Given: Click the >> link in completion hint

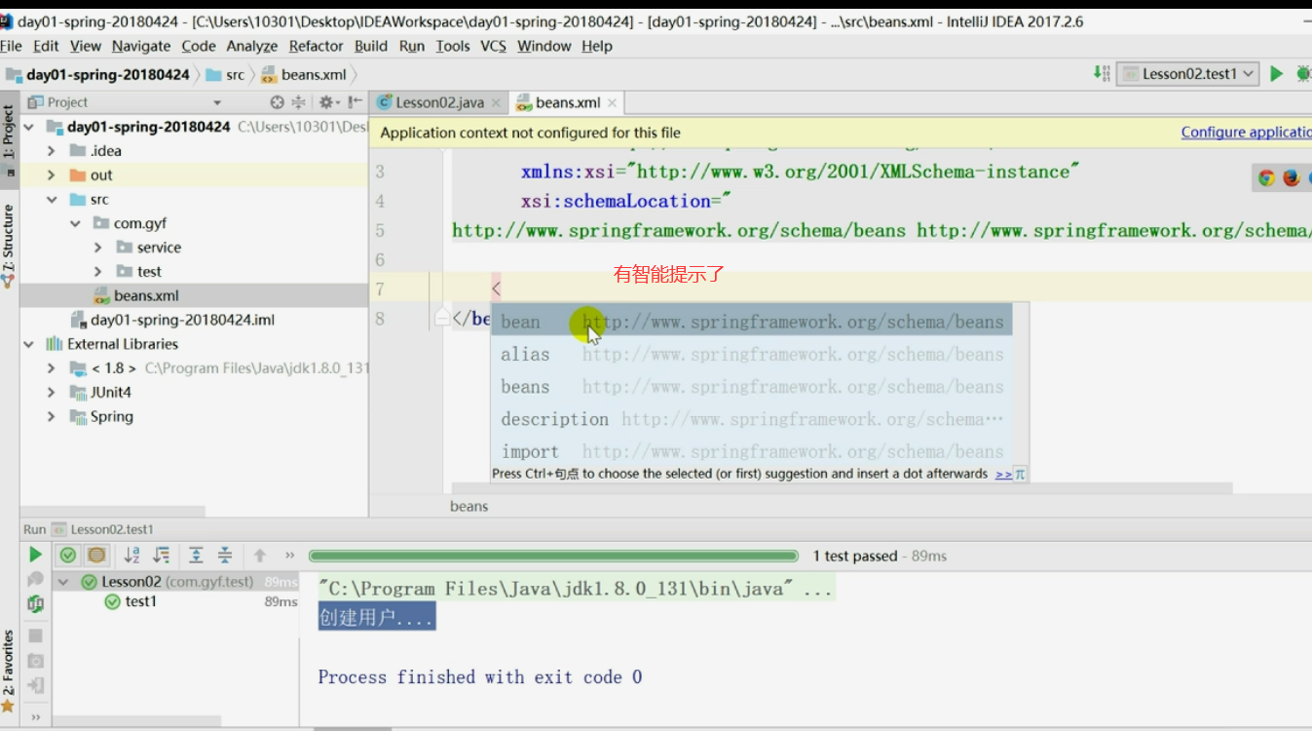Looking at the screenshot, I should (1003, 474).
